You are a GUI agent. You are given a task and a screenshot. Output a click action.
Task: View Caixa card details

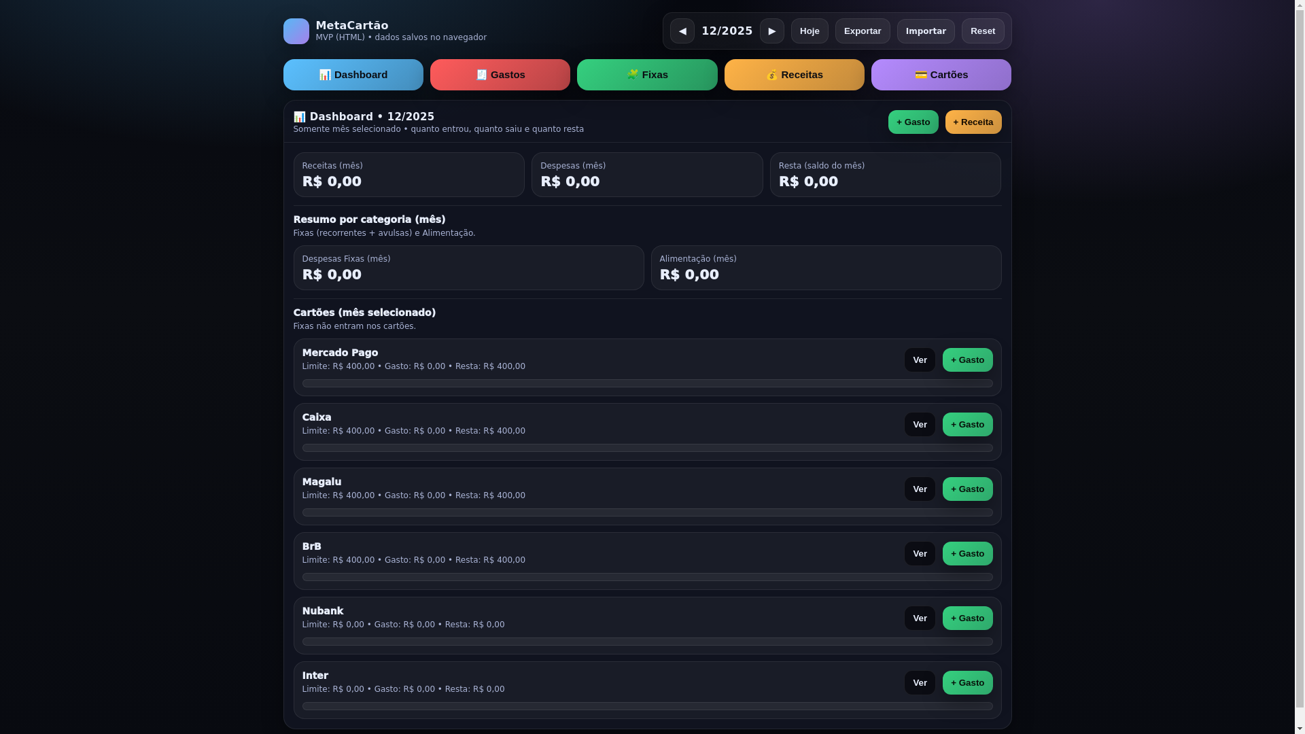(x=920, y=425)
